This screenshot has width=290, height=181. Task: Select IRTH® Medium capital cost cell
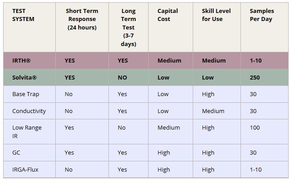(169, 60)
